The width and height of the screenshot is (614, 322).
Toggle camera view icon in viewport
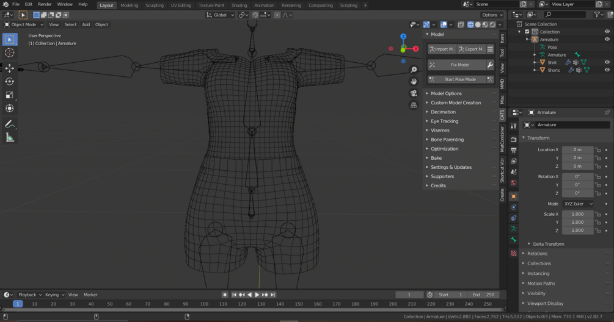tap(414, 93)
